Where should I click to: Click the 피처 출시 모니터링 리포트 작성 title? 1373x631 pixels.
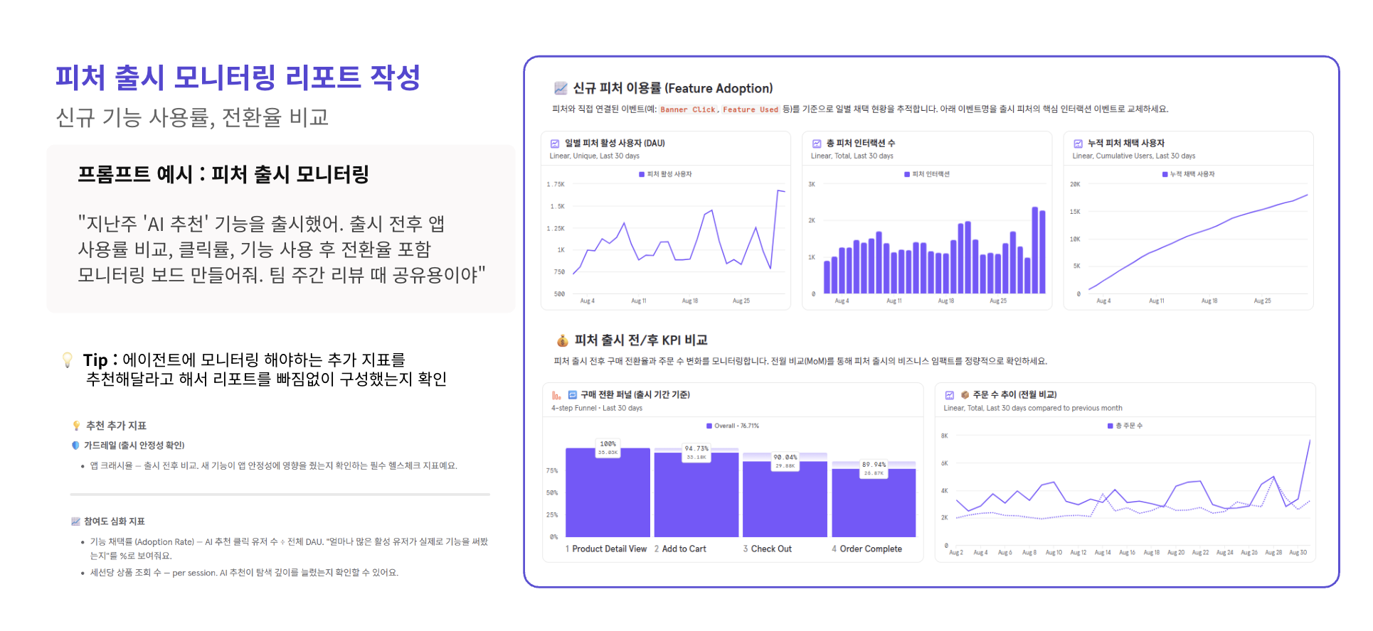pos(238,77)
